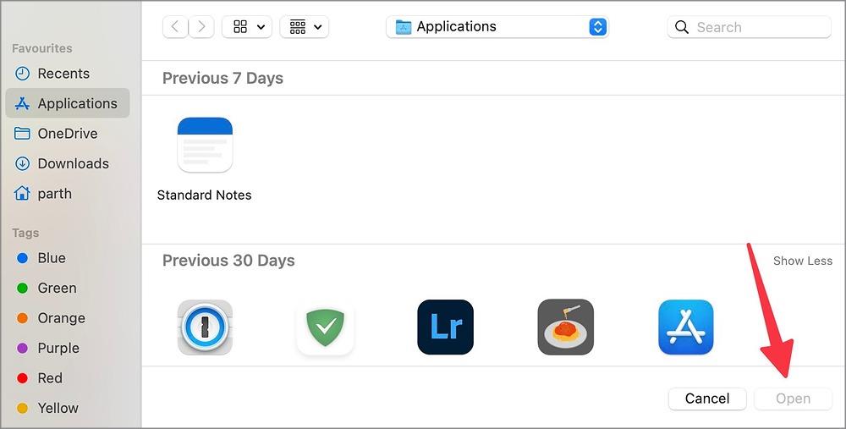Image resolution: width=846 pixels, height=429 pixels.
Task: Click the Applications sidebar icon
Action: pos(22,103)
